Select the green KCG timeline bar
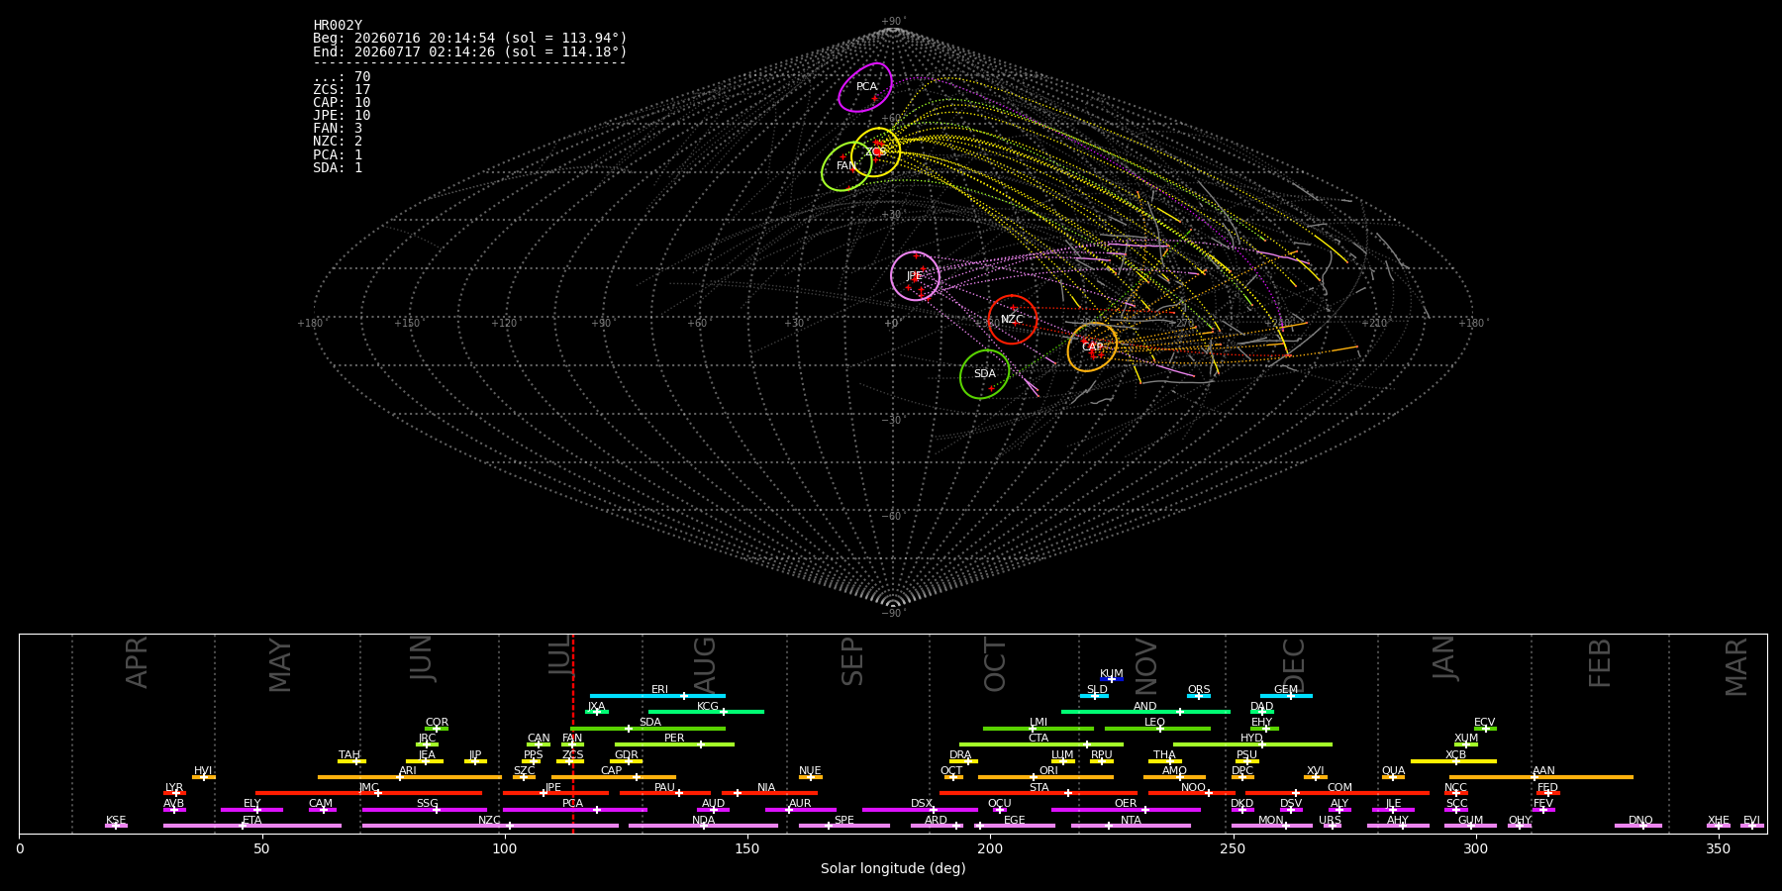Image resolution: width=1782 pixels, height=891 pixels. tap(706, 712)
